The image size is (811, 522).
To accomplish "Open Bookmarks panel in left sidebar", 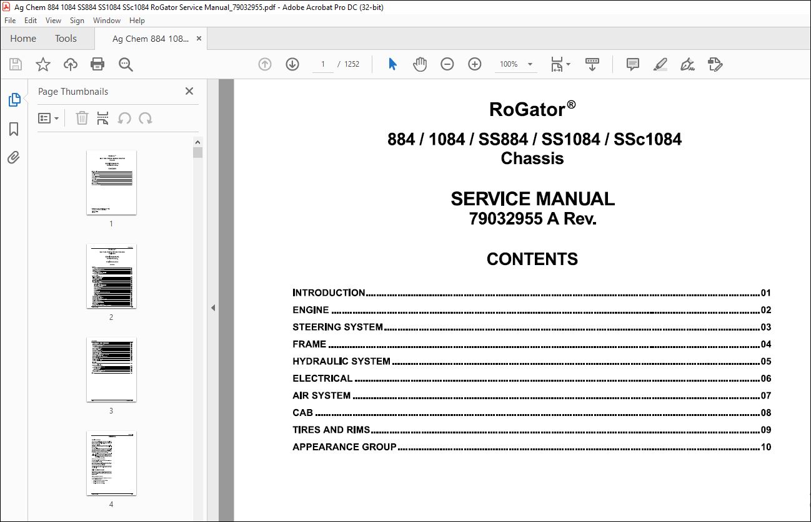I will click(14, 129).
